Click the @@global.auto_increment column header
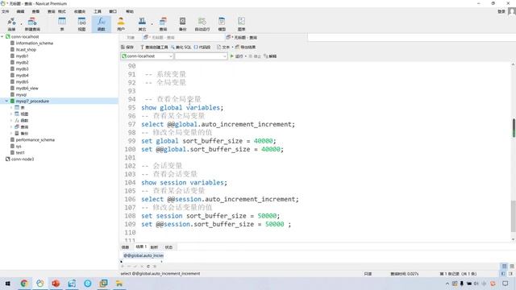Viewport: 516px width, 290px height. [144, 255]
